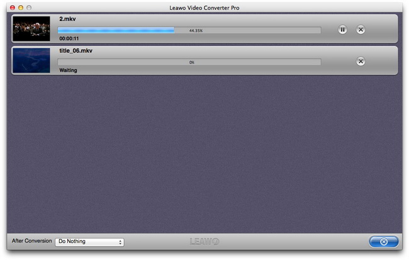Image resolution: width=409 pixels, height=260 pixels.
Task: Click the After Conversion dropdown stepper arrows
Action: pyautogui.click(x=120, y=242)
